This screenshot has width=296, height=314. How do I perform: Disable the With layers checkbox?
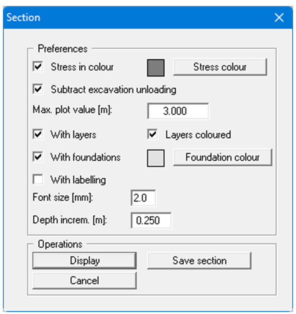38,134
